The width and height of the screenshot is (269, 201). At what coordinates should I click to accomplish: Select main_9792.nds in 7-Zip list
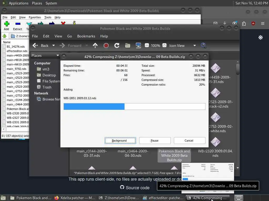click(17, 69)
